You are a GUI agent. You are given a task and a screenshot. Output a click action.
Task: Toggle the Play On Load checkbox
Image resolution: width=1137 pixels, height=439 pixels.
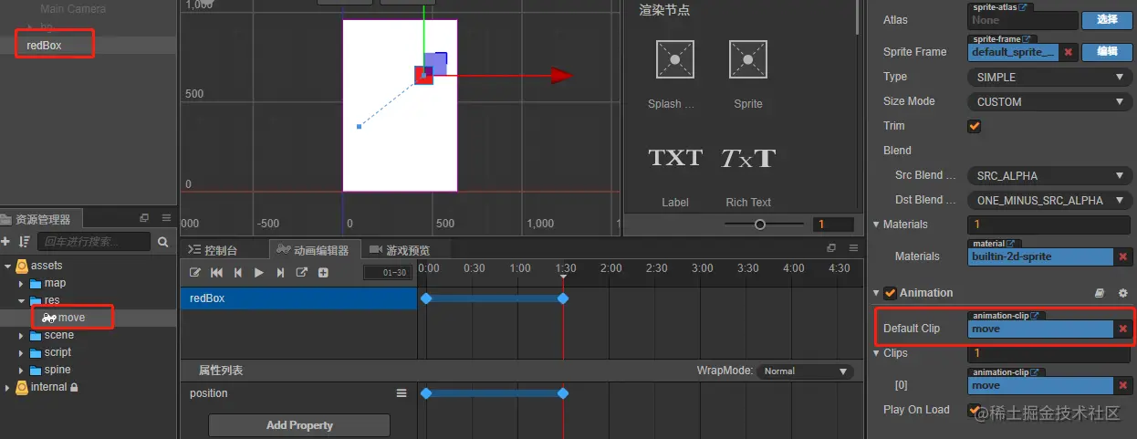tap(974, 410)
